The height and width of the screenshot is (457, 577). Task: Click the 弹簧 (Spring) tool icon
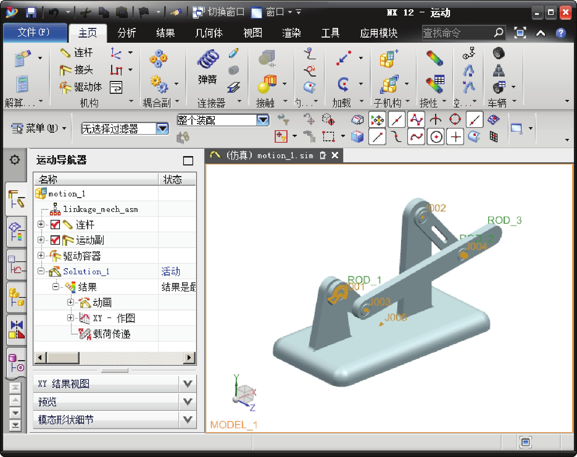click(x=208, y=60)
